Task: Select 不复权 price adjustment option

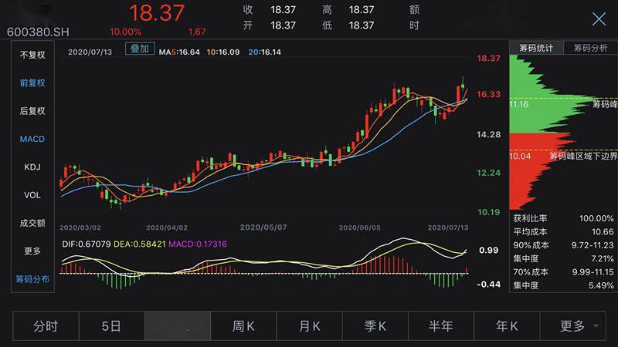Action: point(32,55)
